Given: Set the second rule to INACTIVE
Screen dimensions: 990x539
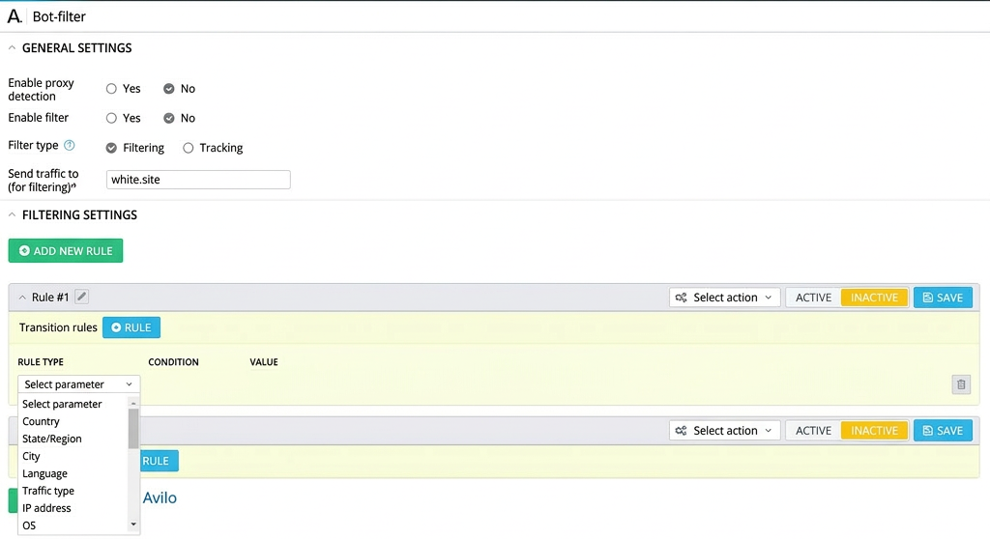Looking at the screenshot, I should pos(874,431).
